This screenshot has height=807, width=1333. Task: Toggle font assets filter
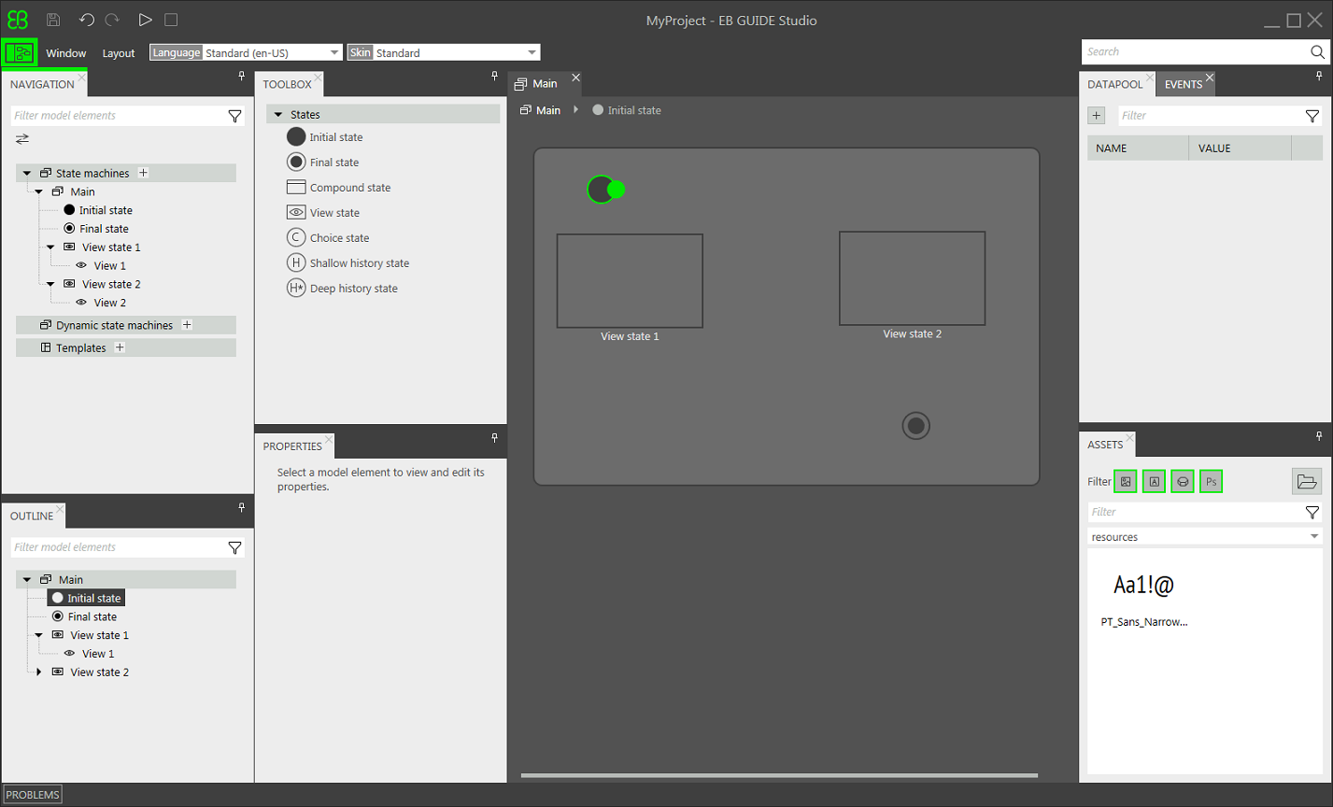click(1155, 482)
